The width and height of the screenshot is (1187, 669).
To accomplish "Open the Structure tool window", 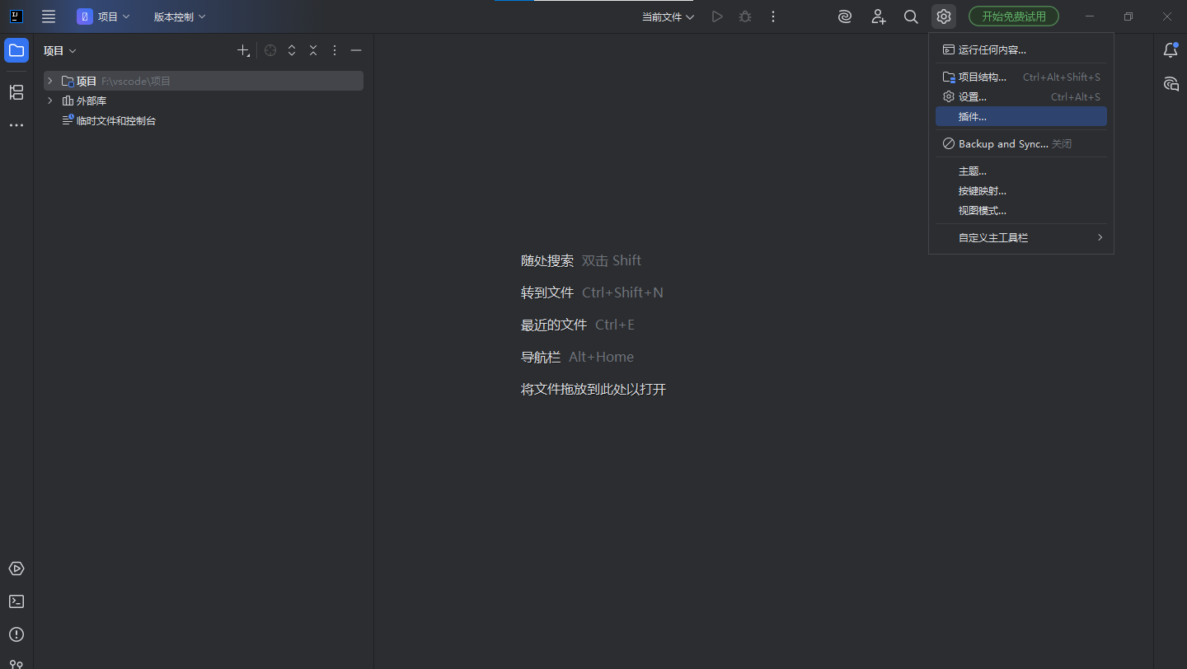I will coord(16,92).
